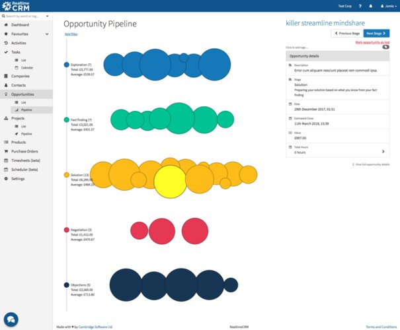
Task: Select the highlighted yellow bubble in Solution
Action: (170, 181)
